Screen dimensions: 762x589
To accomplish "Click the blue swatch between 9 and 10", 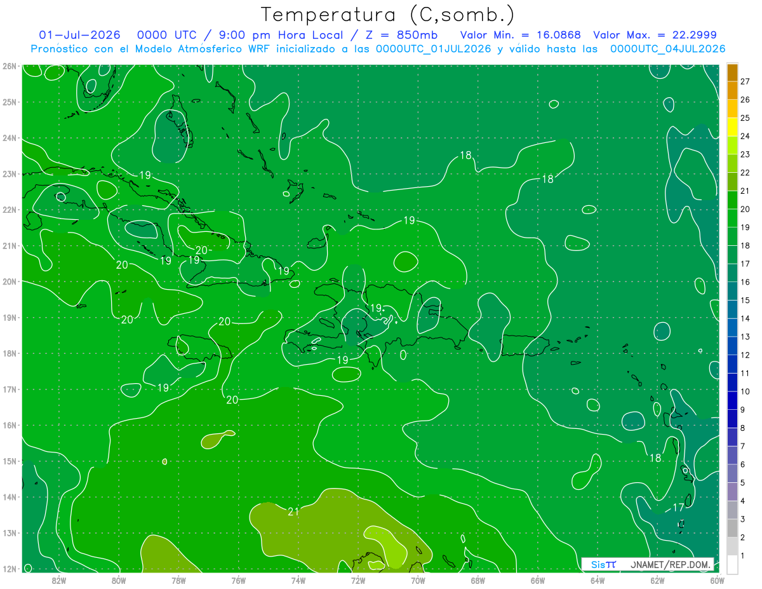I will click(x=732, y=401).
